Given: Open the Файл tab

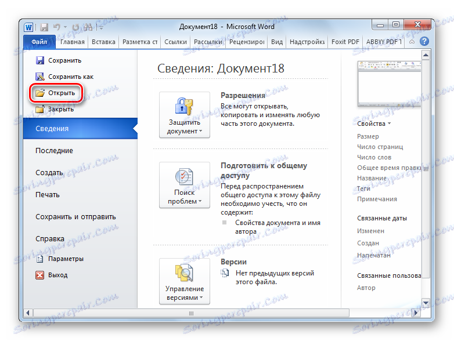Looking at the screenshot, I should [39, 42].
